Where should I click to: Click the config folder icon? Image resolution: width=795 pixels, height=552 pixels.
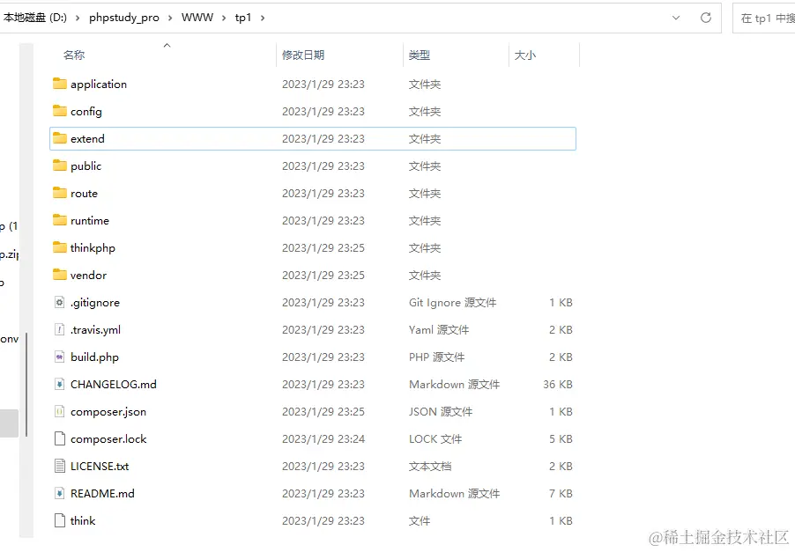coord(60,111)
